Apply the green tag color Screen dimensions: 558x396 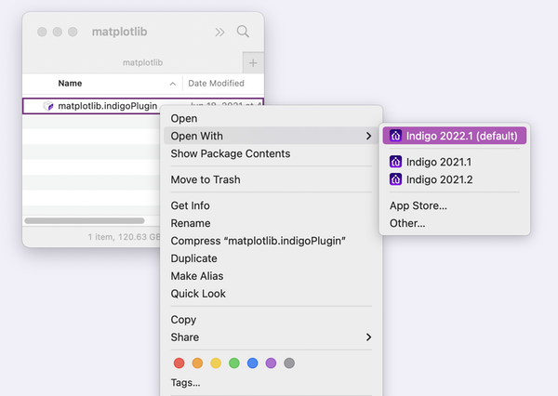pyautogui.click(x=234, y=363)
